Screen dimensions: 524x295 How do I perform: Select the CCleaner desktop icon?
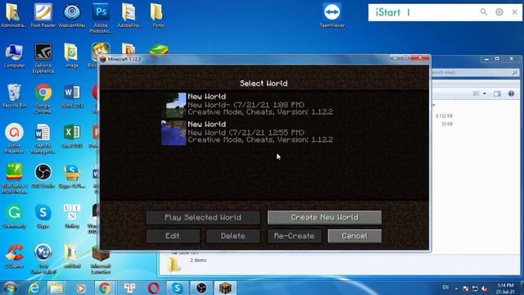click(x=14, y=256)
